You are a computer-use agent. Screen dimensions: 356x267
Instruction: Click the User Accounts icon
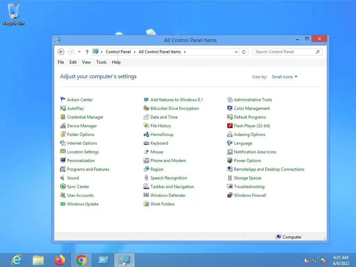tap(63, 195)
